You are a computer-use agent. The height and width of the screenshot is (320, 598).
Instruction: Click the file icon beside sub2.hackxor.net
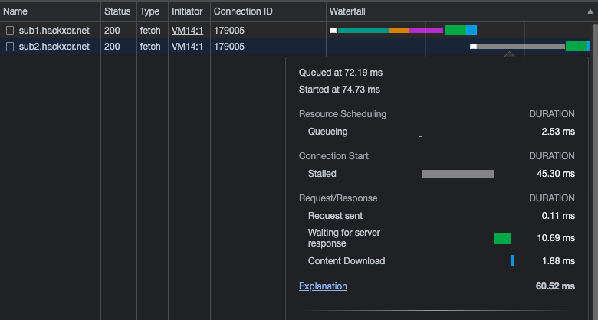click(10, 47)
